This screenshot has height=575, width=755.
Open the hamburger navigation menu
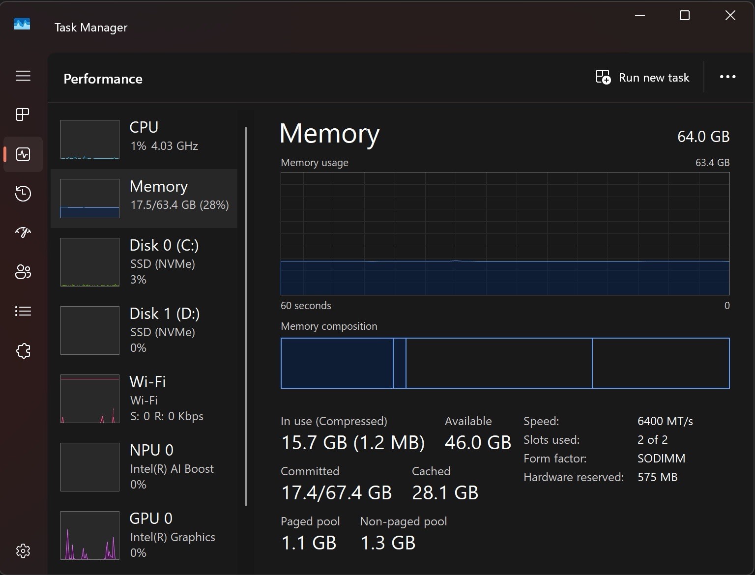point(23,76)
